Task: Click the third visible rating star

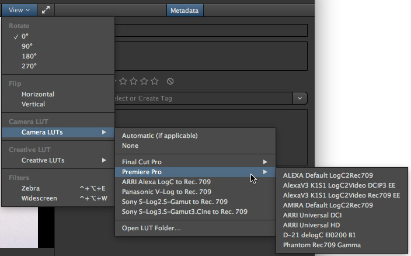Action: [144, 81]
